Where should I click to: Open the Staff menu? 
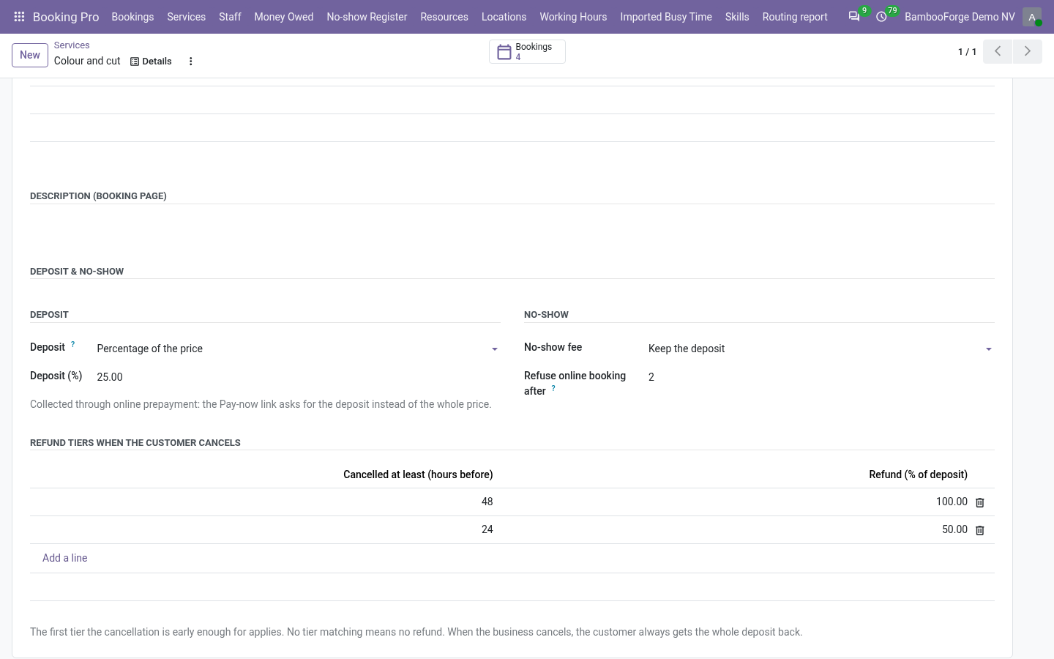point(230,17)
